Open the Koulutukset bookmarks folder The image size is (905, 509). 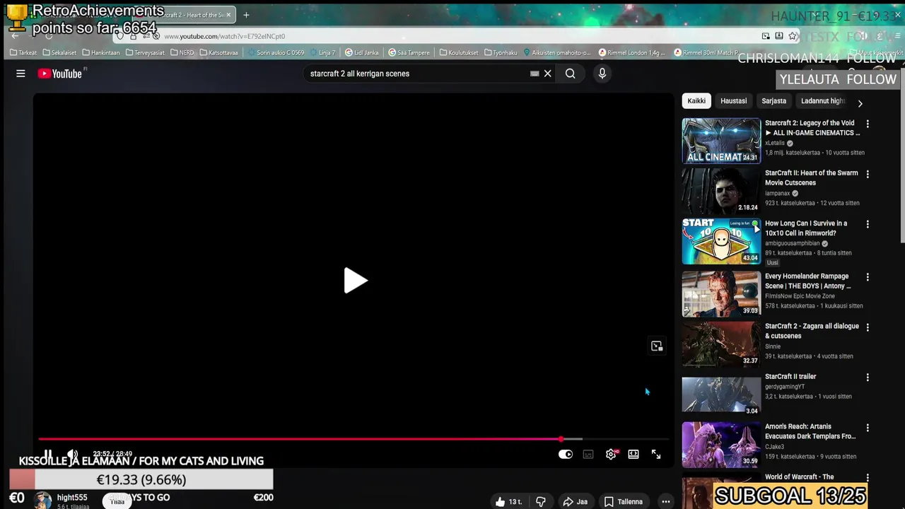point(459,52)
